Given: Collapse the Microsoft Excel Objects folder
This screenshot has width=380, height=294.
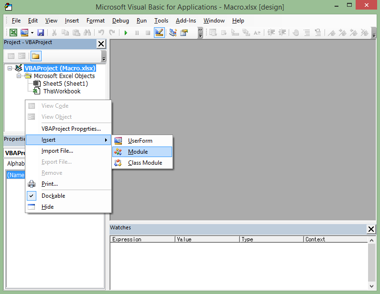Looking at the screenshot, I should tap(19, 76).
